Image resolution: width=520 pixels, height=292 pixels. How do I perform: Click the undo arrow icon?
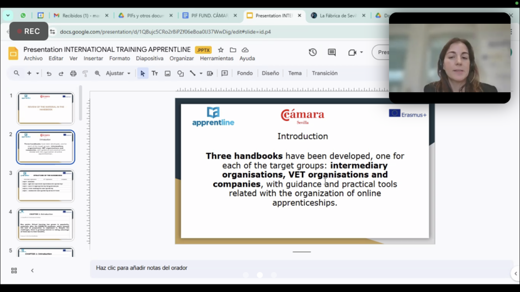click(49, 74)
